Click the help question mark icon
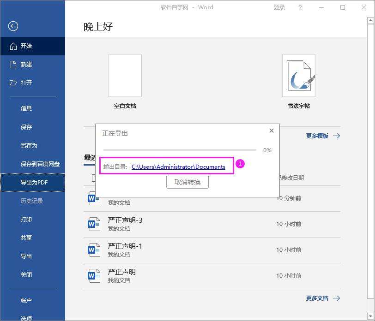This screenshot has width=375, height=321. (x=300, y=8)
